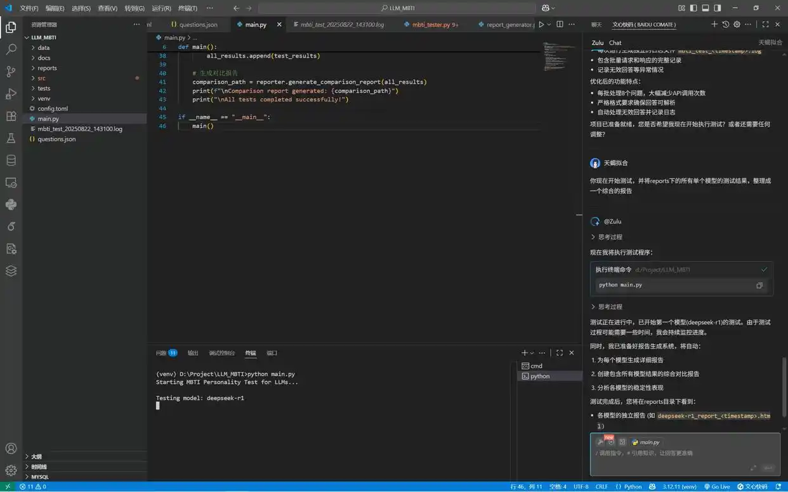Open the Run and Debug view
Image resolution: width=788 pixels, height=492 pixels.
[11, 94]
